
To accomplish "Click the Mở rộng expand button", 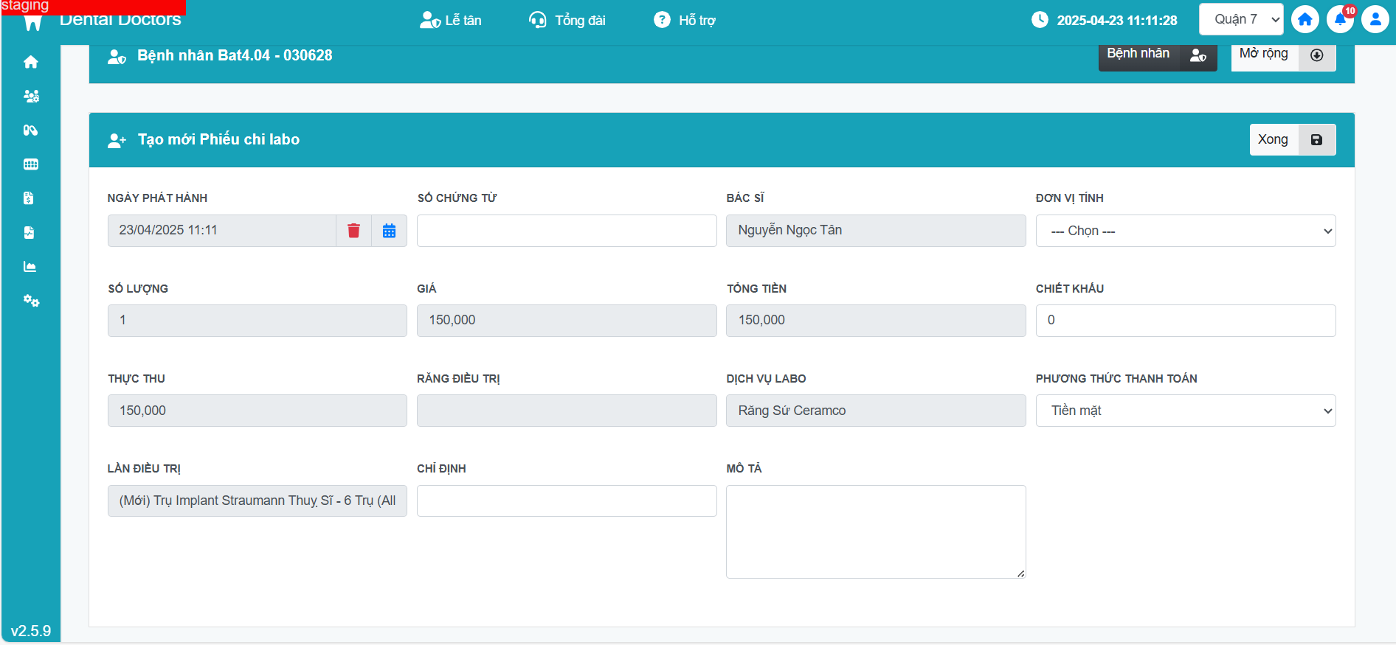I will tap(1282, 55).
